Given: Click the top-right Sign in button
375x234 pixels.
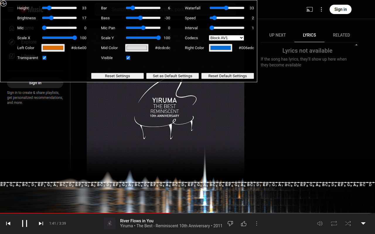Looking at the screenshot, I should [x=340, y=9].
